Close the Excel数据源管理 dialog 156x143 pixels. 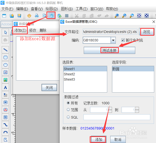(x=153, y=22)
